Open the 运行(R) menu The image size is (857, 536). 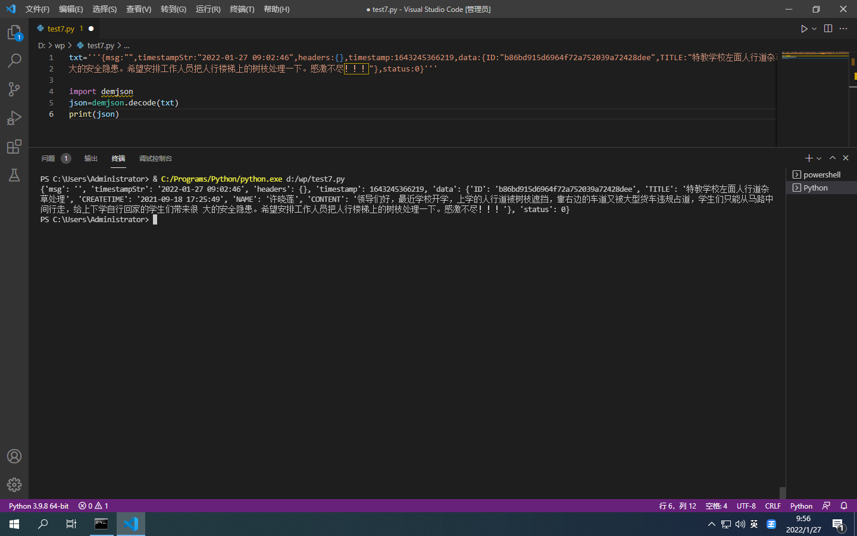pos(208,9)
